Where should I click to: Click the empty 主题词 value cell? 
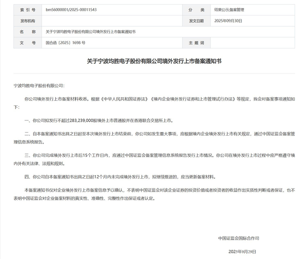pyautogui.click(x=253, y=43)
